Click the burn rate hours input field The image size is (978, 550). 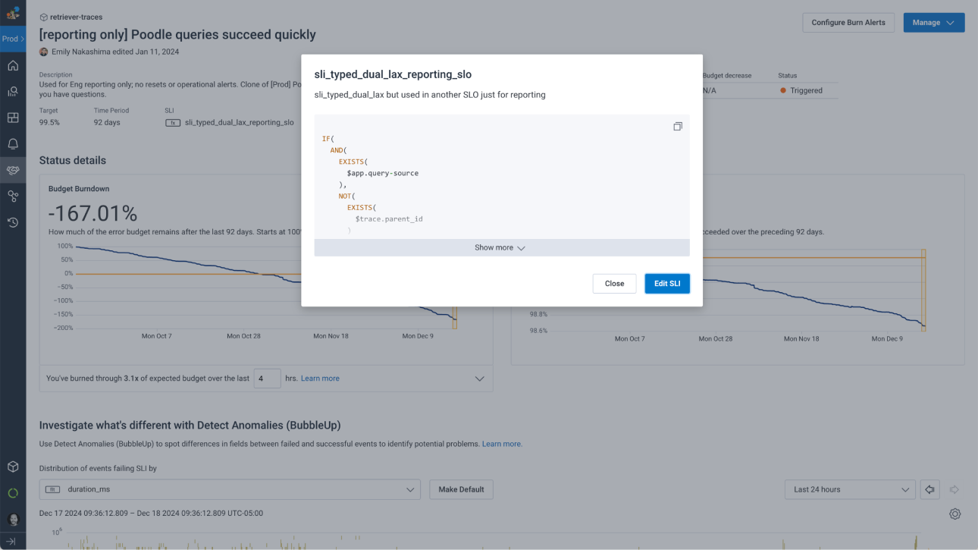[267, 378]
